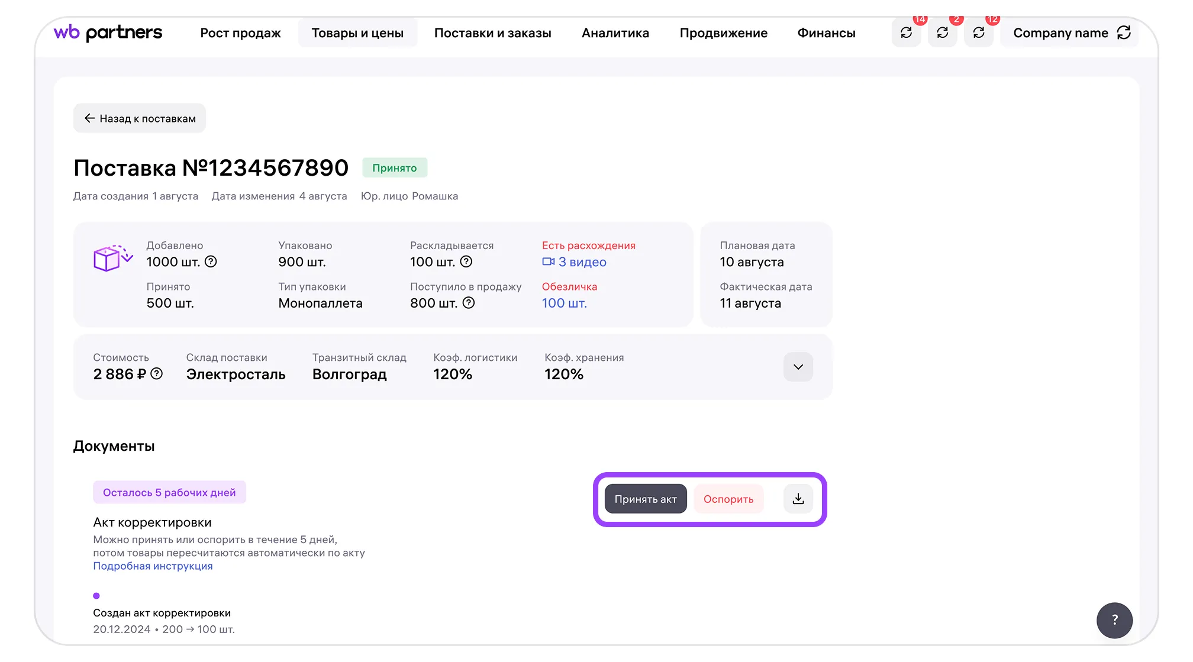Click the Оспорить button

pyautogui.click(x=728, y=499)
